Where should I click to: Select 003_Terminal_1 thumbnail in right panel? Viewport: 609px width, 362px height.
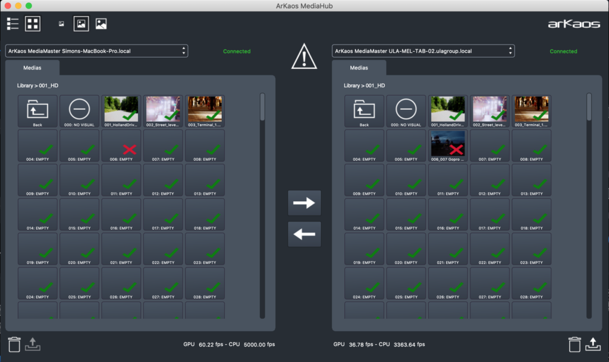pyautogui.click(x=532, y=111)
